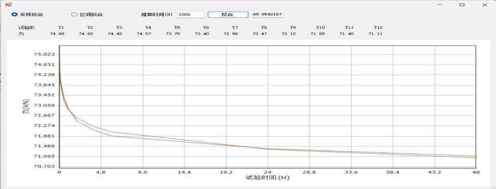This screenshot has height=189, width=496.
Task: Click the T11 column header
Action: [x=349, y=27]
